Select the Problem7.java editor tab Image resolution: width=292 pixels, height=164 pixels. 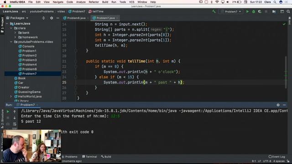pyautogui.click(x=105, y=18)
